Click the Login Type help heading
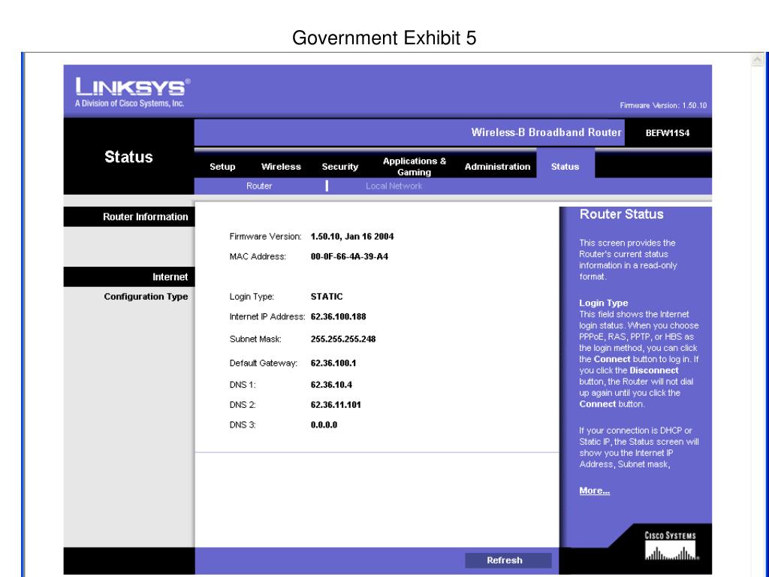 603,304
